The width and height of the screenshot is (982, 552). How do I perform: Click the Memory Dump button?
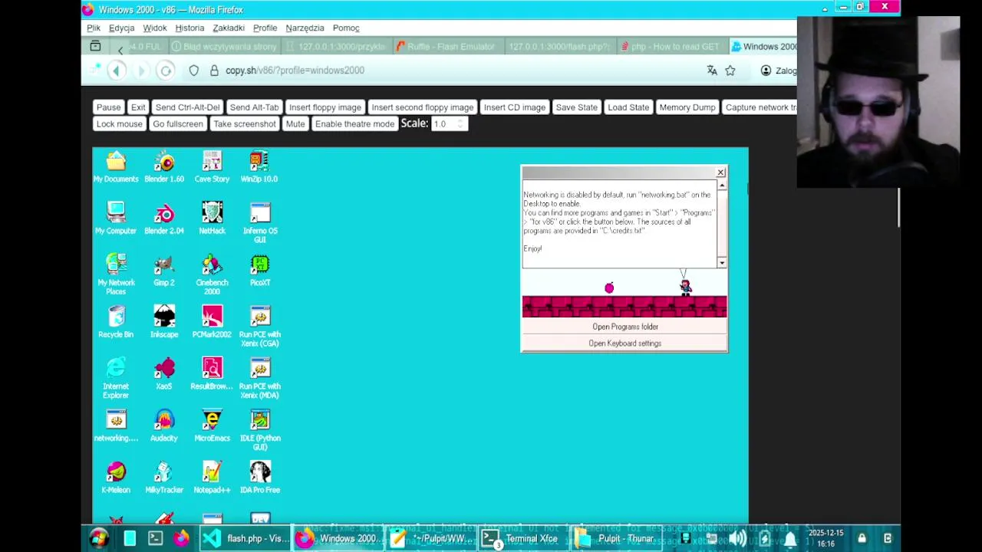click(x=687, y=107)
